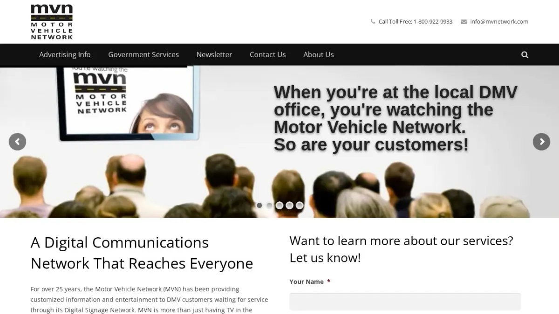Go to Contact Us page
Screen dimensions: 559x314
pyautogui.click(x=268, y=54)
